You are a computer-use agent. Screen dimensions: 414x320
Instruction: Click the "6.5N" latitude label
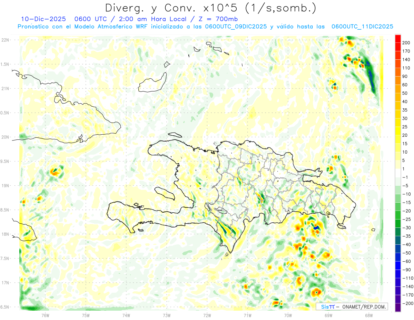[x=4, y=307]
